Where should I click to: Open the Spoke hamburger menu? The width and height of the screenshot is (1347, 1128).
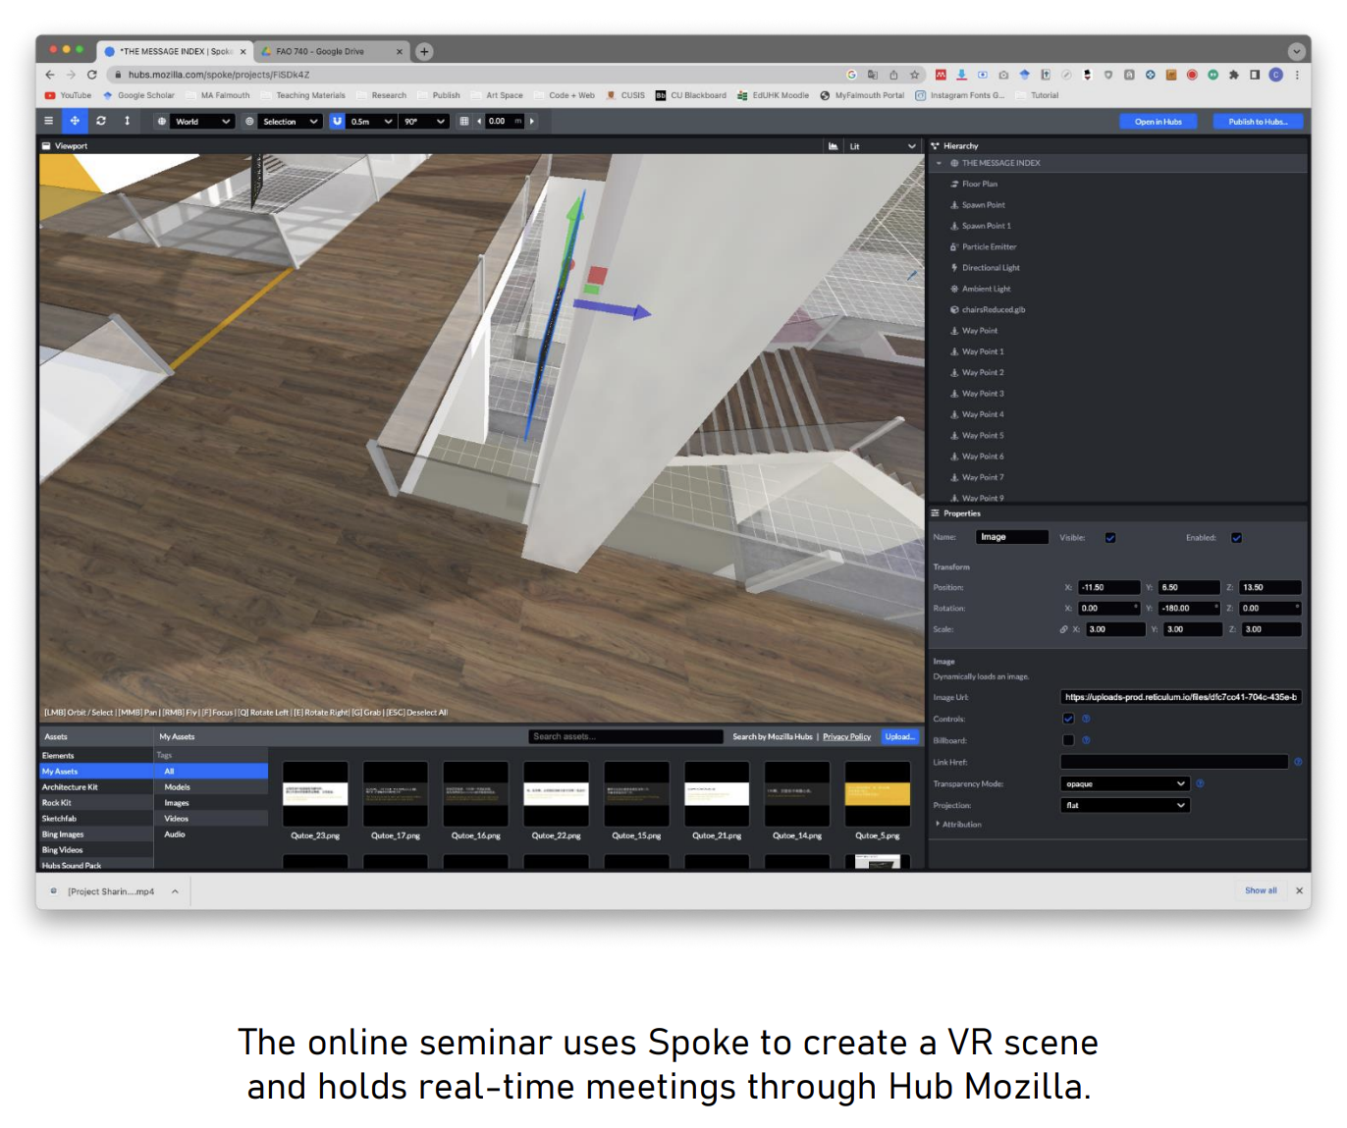(x=48, y=121)
